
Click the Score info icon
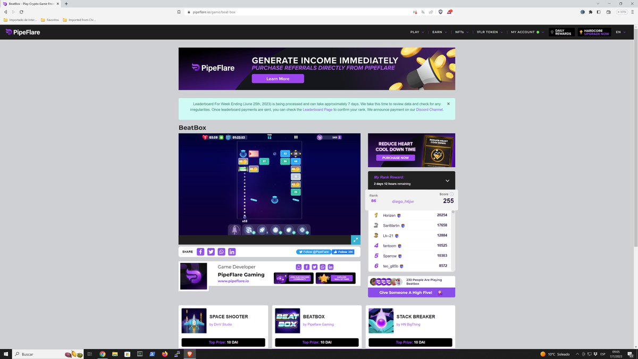click(x=452, y=194)
